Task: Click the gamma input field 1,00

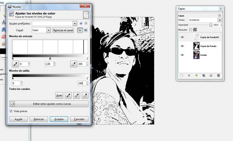Action: (x=49, y=64)
